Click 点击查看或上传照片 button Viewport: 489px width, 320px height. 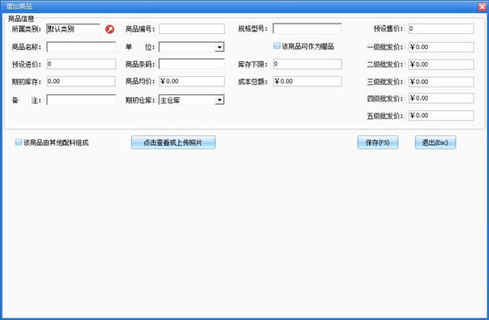coord(173,143)
